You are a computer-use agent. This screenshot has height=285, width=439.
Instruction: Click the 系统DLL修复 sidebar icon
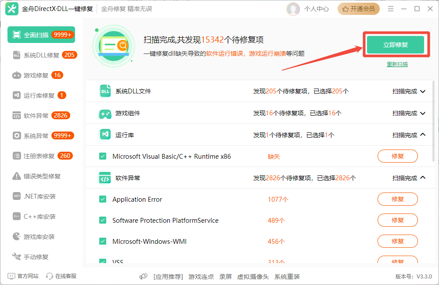pyautogui.click(x=17, y=55)
